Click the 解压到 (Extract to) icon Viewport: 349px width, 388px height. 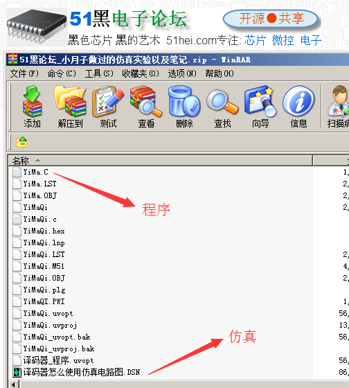tap(70, 107)
